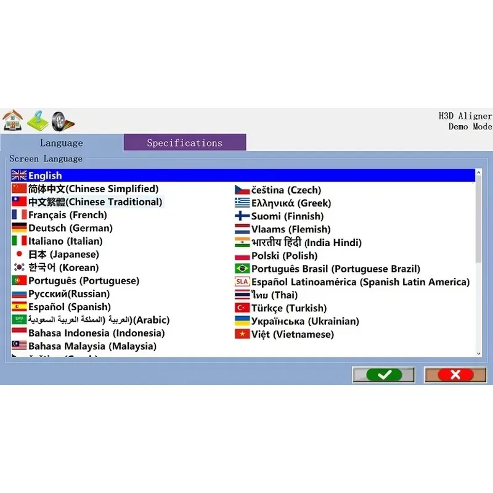Select Chinese Traditional language
493x493 pixels.
tap(88, 202)
